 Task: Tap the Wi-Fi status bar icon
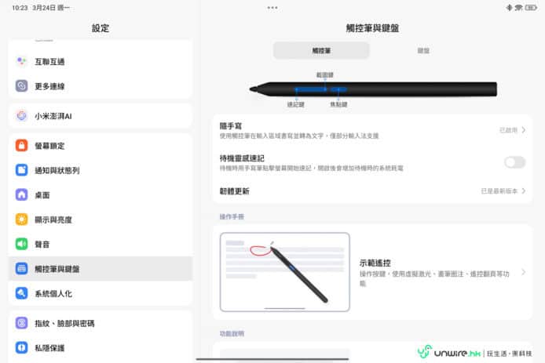coord(519,7)
